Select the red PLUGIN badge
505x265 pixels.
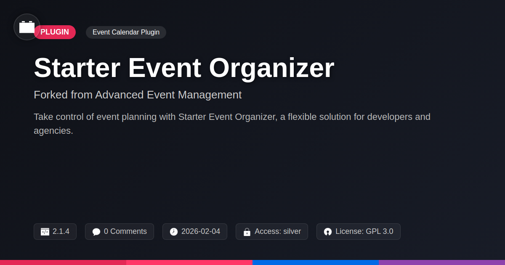pos(55,32)
